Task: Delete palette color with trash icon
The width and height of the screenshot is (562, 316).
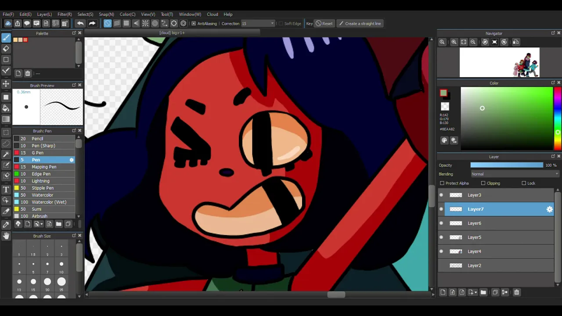Action: point(28,73)
